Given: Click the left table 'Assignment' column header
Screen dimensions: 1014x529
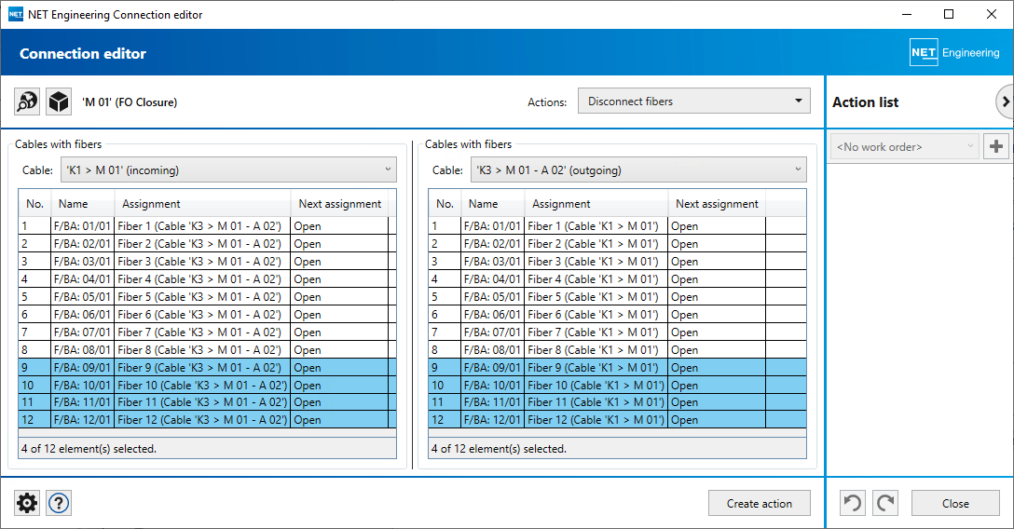Looking at the screenshot, I should [203, 203].
